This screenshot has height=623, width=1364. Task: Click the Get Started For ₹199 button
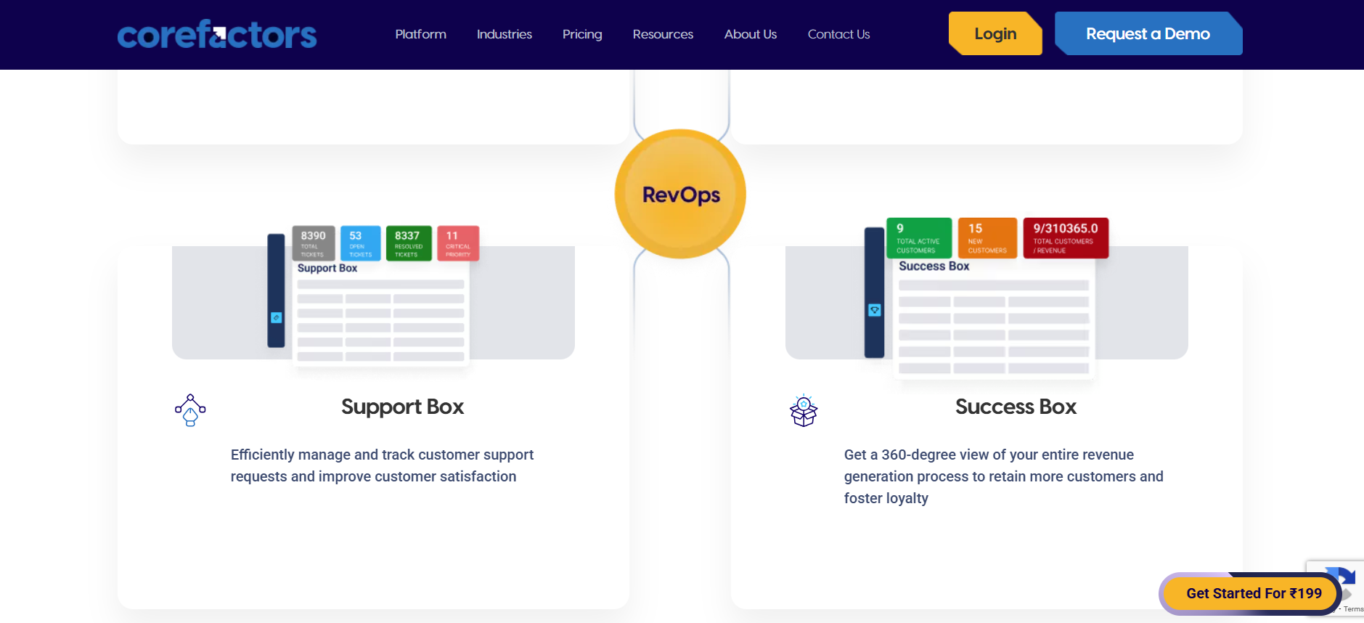[x=1251, y=594]
